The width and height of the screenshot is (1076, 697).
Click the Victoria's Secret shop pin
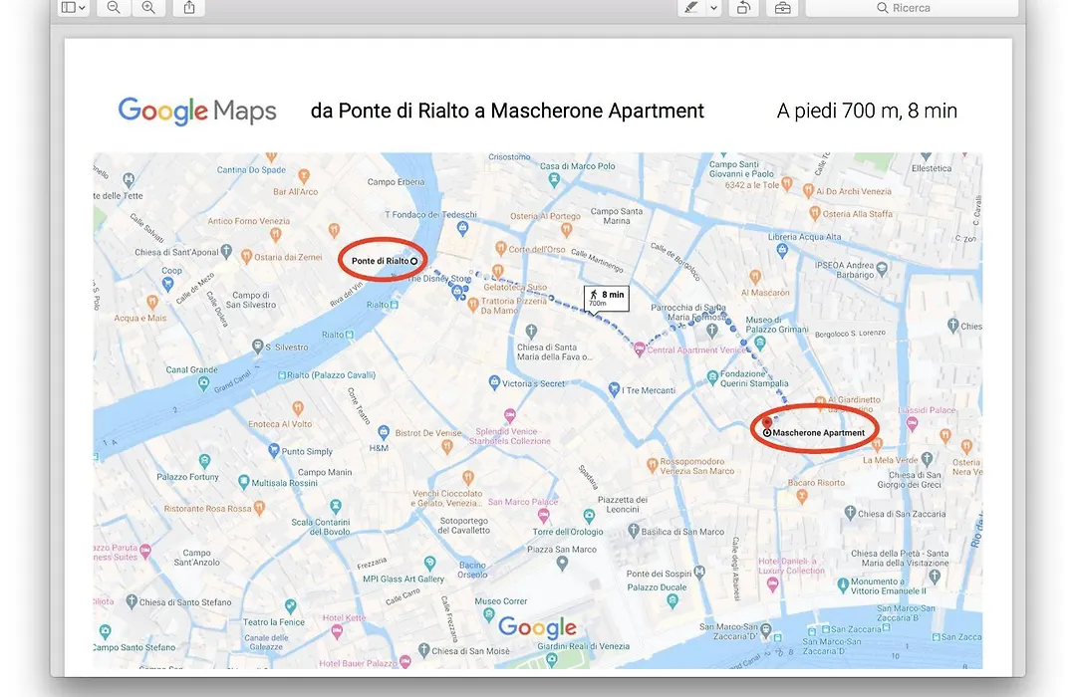pos(494,382)
